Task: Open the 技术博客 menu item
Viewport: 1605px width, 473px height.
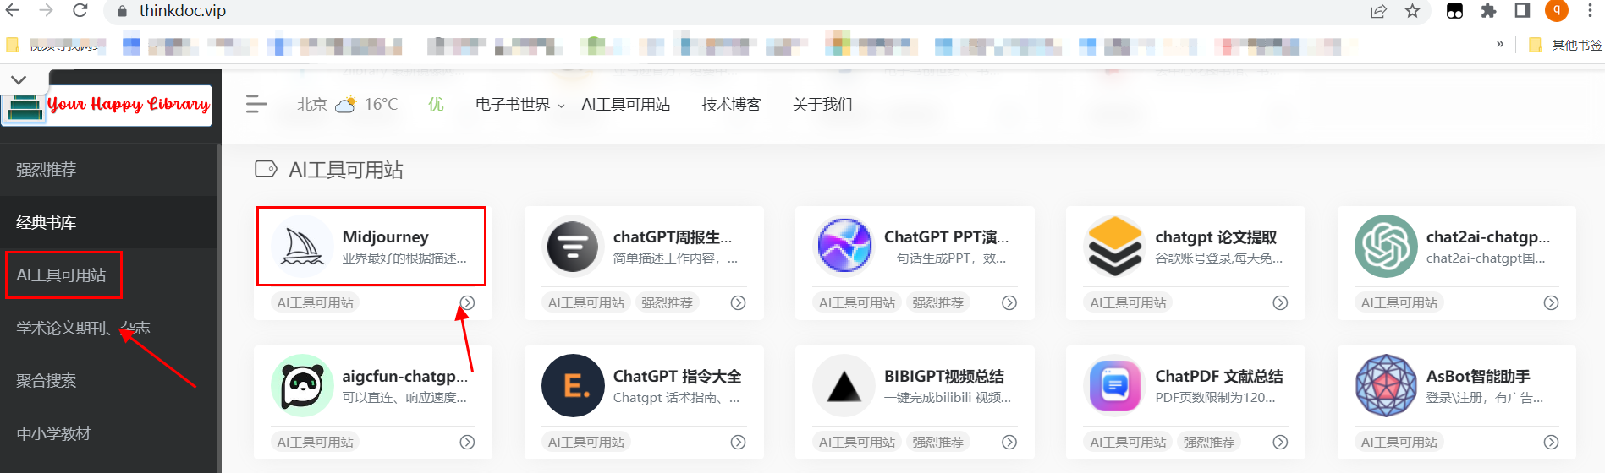Action: (731, 105)
